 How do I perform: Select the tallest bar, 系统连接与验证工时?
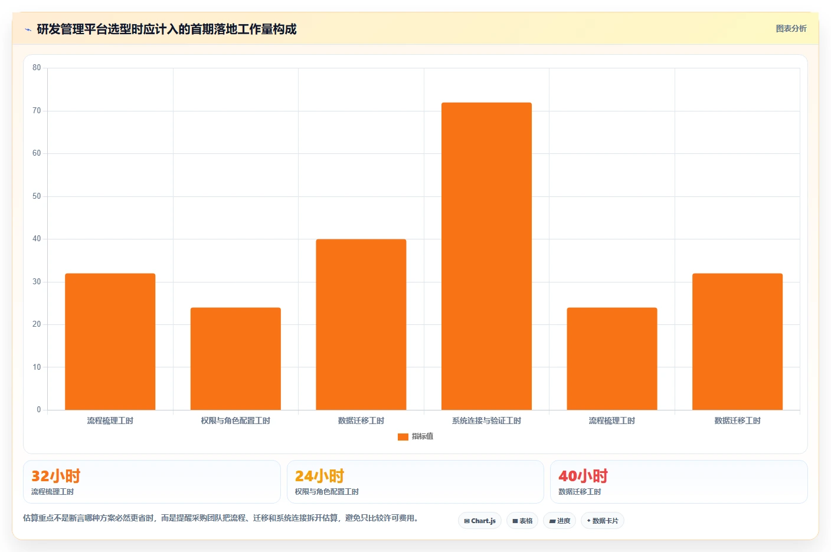pyautogui.click(x=486, y=256)
